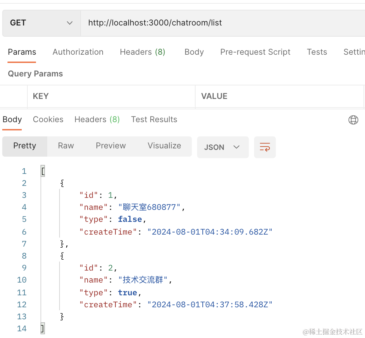Viewport: 365px width, 338px height.
Task: Select the Params tab
Action: (x=22, y=52)
